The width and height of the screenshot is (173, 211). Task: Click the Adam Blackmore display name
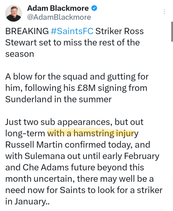coord(58,8)
